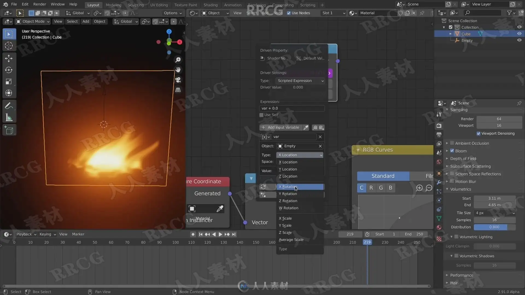Open the Scripted Expression type dropdown
Viewport: 525px width, 295px height.
(x=300, y=81)
